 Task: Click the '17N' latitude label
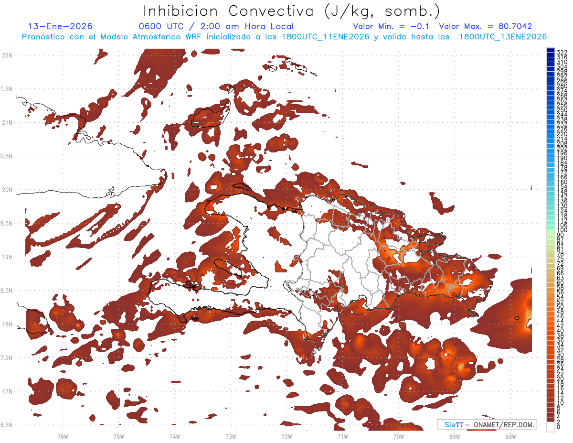pyautogui.click(x=8, y=391)
